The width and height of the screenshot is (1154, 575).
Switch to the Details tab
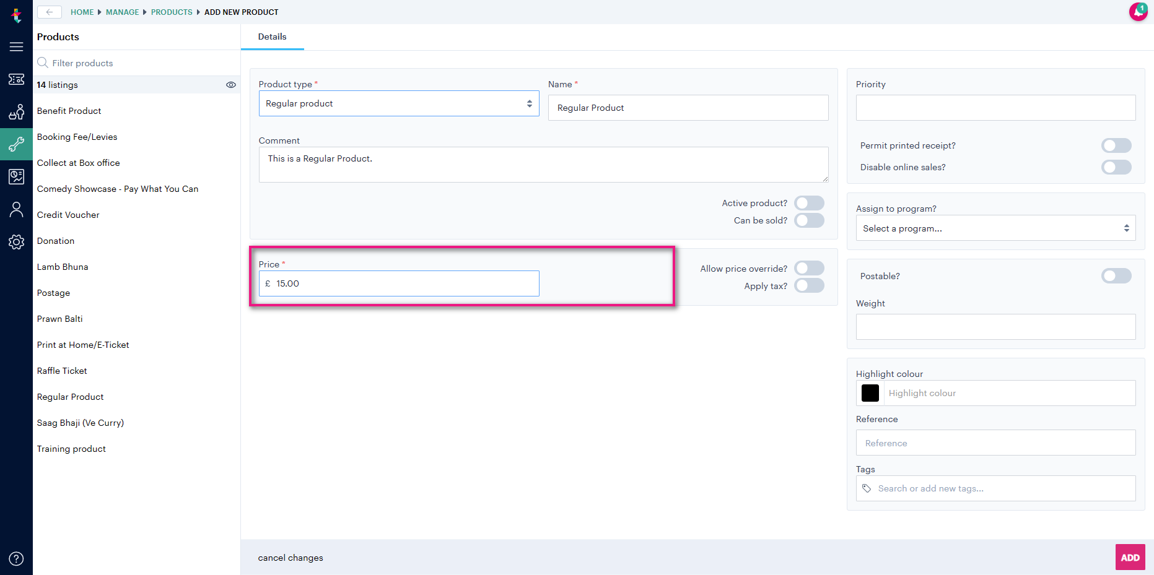tap(272, 37)
